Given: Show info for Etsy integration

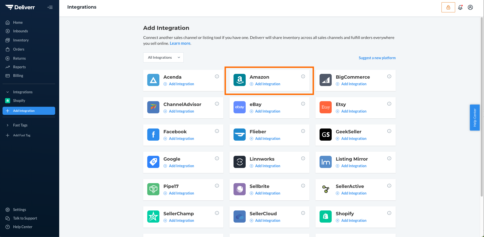Looking at the screenshot, I should [x=389, y=104].
